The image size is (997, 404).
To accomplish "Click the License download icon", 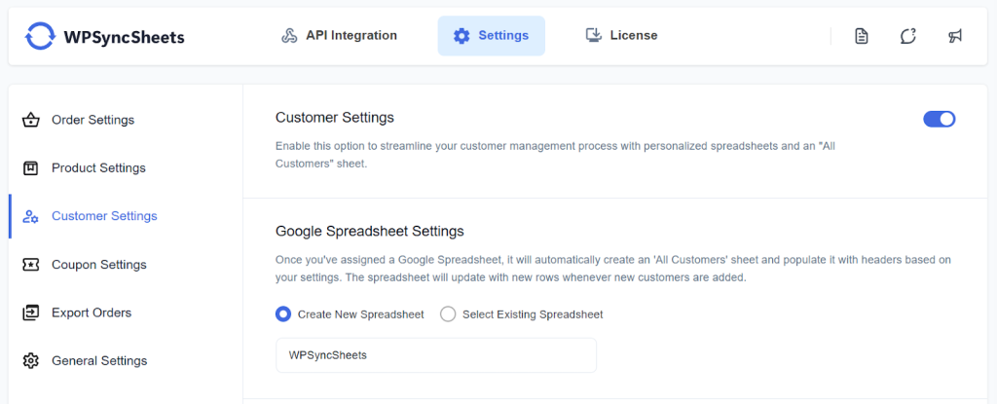I will pyautogui.click(x=593, y=36).
